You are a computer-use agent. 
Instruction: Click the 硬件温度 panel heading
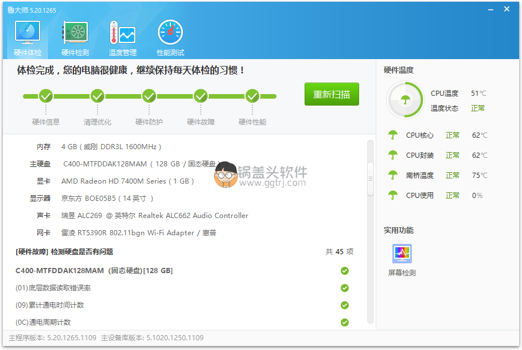[x=399, y=70]
